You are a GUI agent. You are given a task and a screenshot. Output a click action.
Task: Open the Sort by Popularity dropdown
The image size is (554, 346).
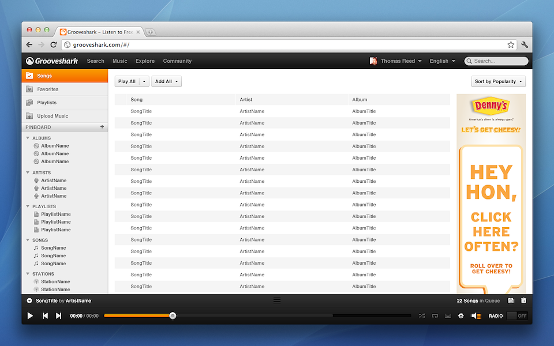click(x=499, y=82)
